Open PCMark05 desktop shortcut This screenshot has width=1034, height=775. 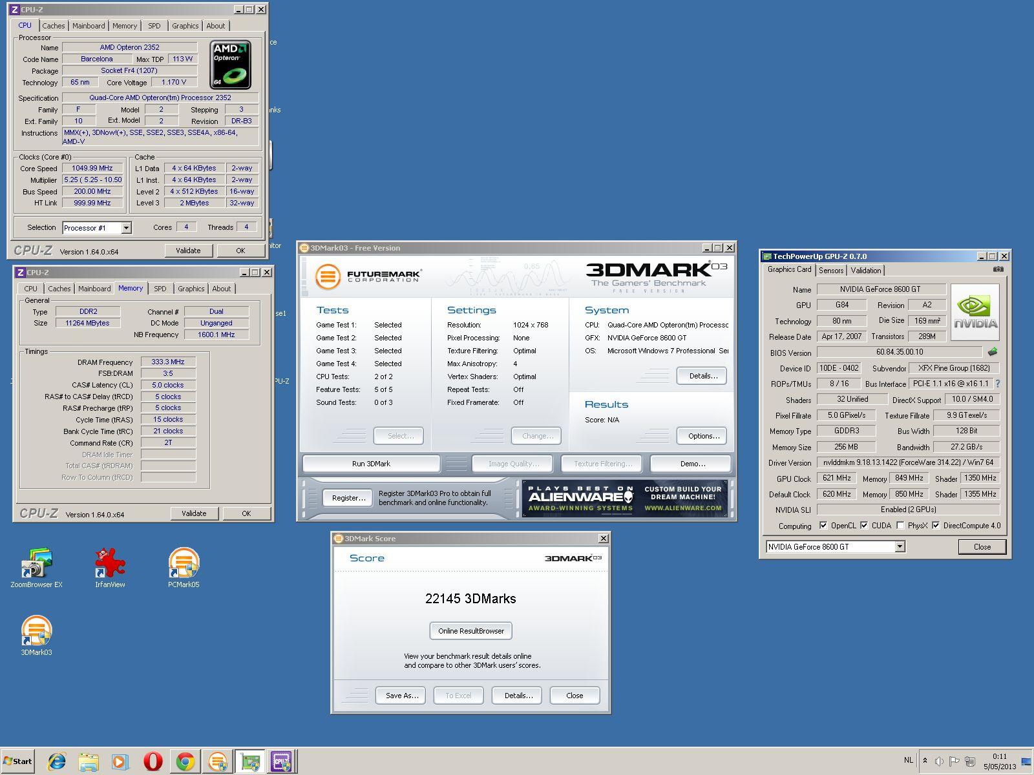click(184, 568)
